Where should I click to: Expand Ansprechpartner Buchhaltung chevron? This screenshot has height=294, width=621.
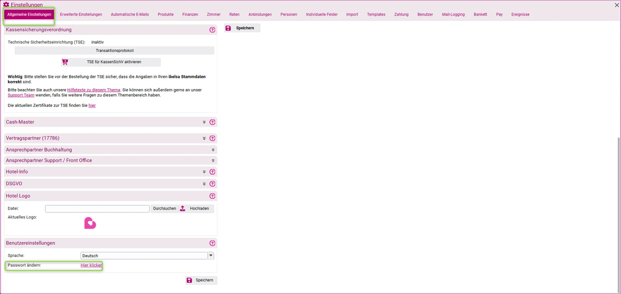213,150
